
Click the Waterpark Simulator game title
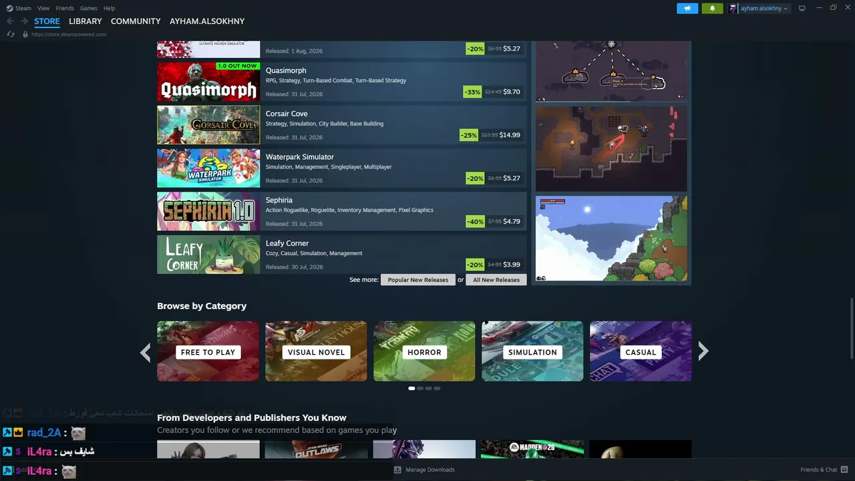pos(300,157)
